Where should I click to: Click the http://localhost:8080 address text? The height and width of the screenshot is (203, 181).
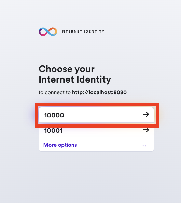click(x=99, y=92)
